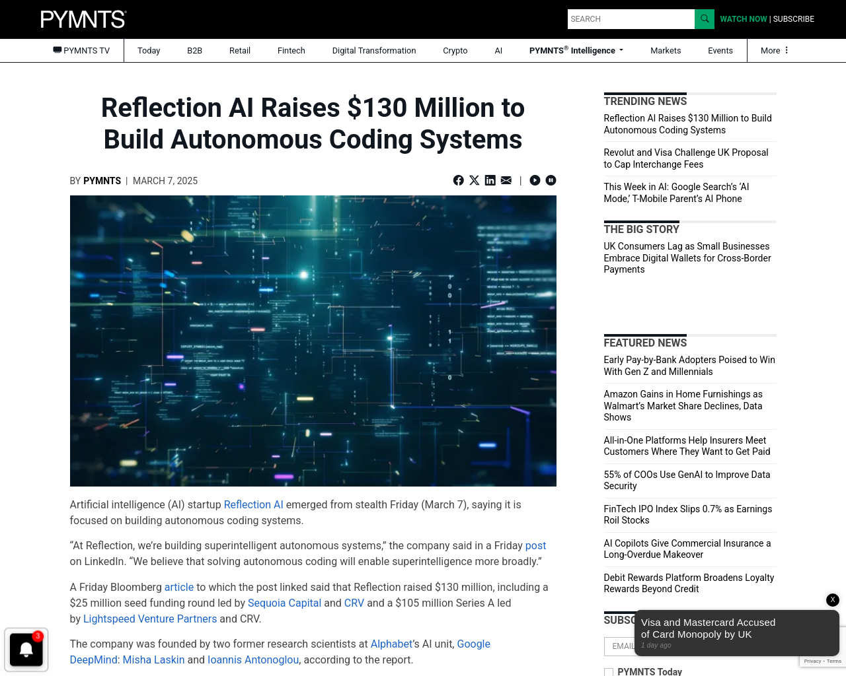This screenshot has width=846, height=676.
Task: Go to the Retail section
Action: point(240,51)
